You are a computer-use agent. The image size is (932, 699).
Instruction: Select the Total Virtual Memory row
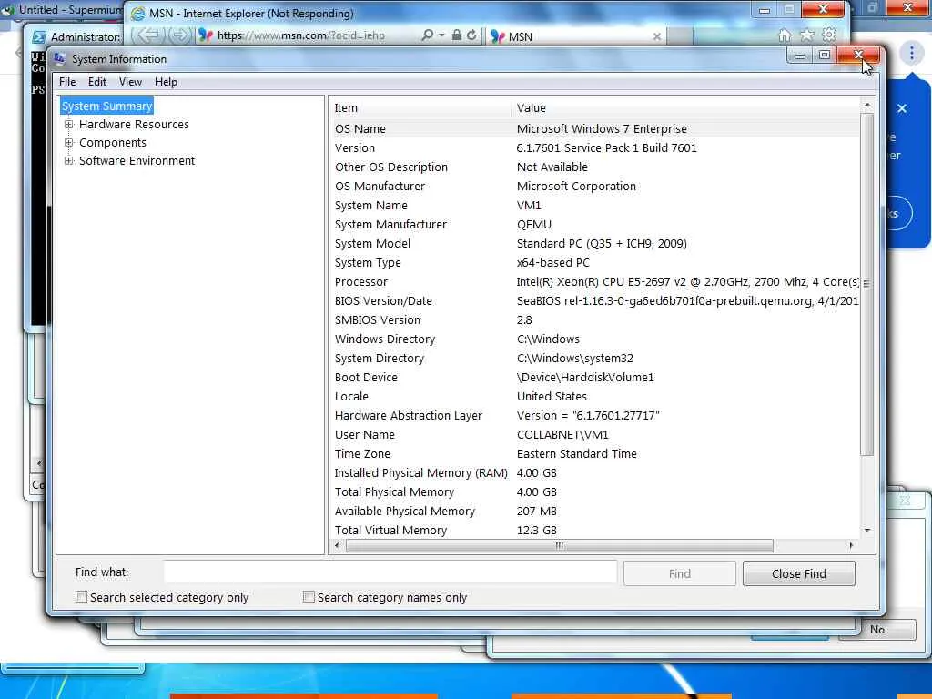pos(595,531)
